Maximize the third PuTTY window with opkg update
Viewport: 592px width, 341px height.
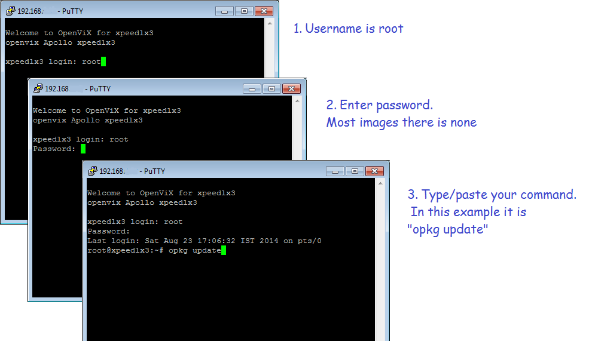click(355, 171)
